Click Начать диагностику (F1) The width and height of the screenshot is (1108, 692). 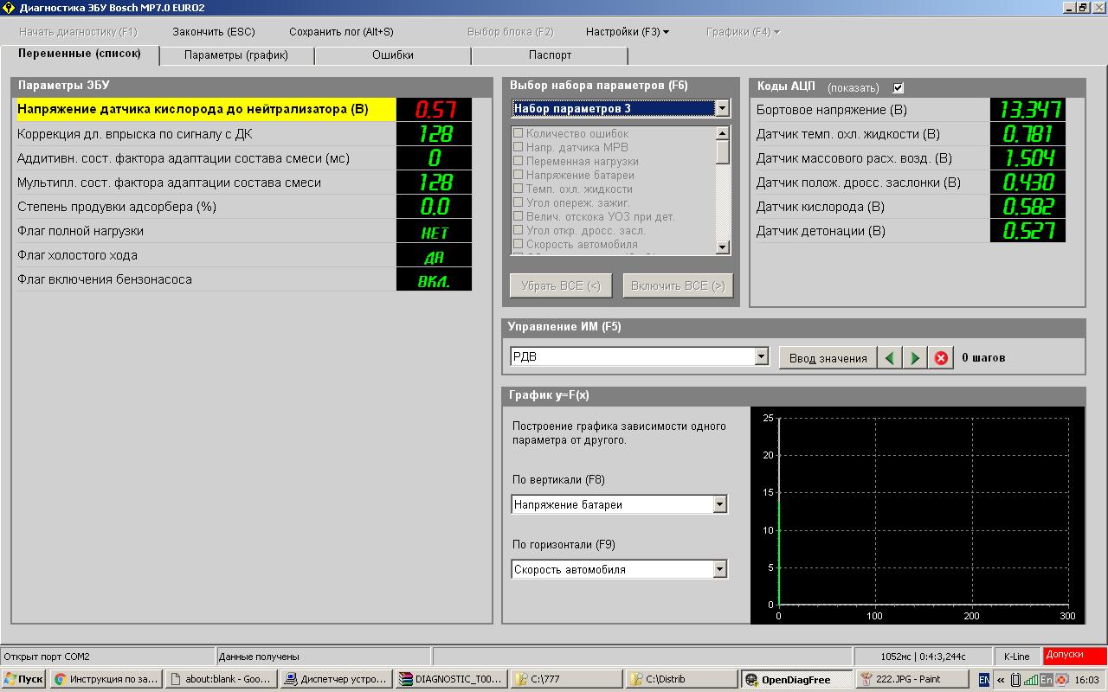pos(78,32)
